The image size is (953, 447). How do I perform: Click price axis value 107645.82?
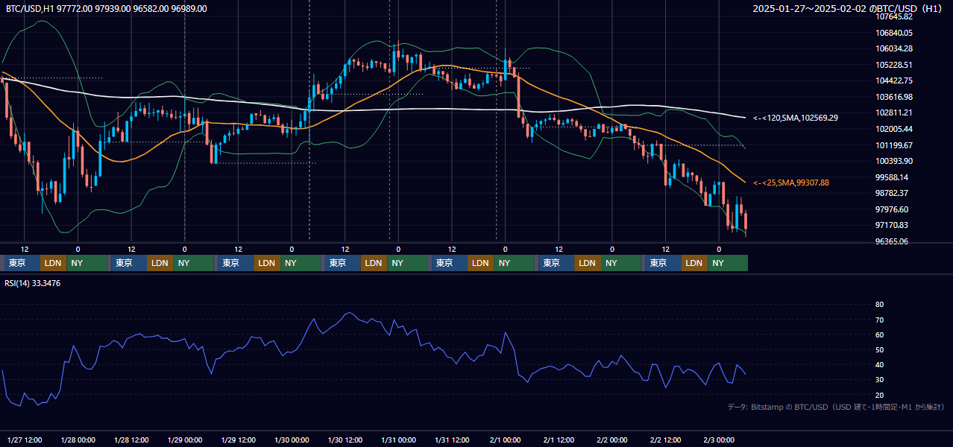click(x=894, y=16)
